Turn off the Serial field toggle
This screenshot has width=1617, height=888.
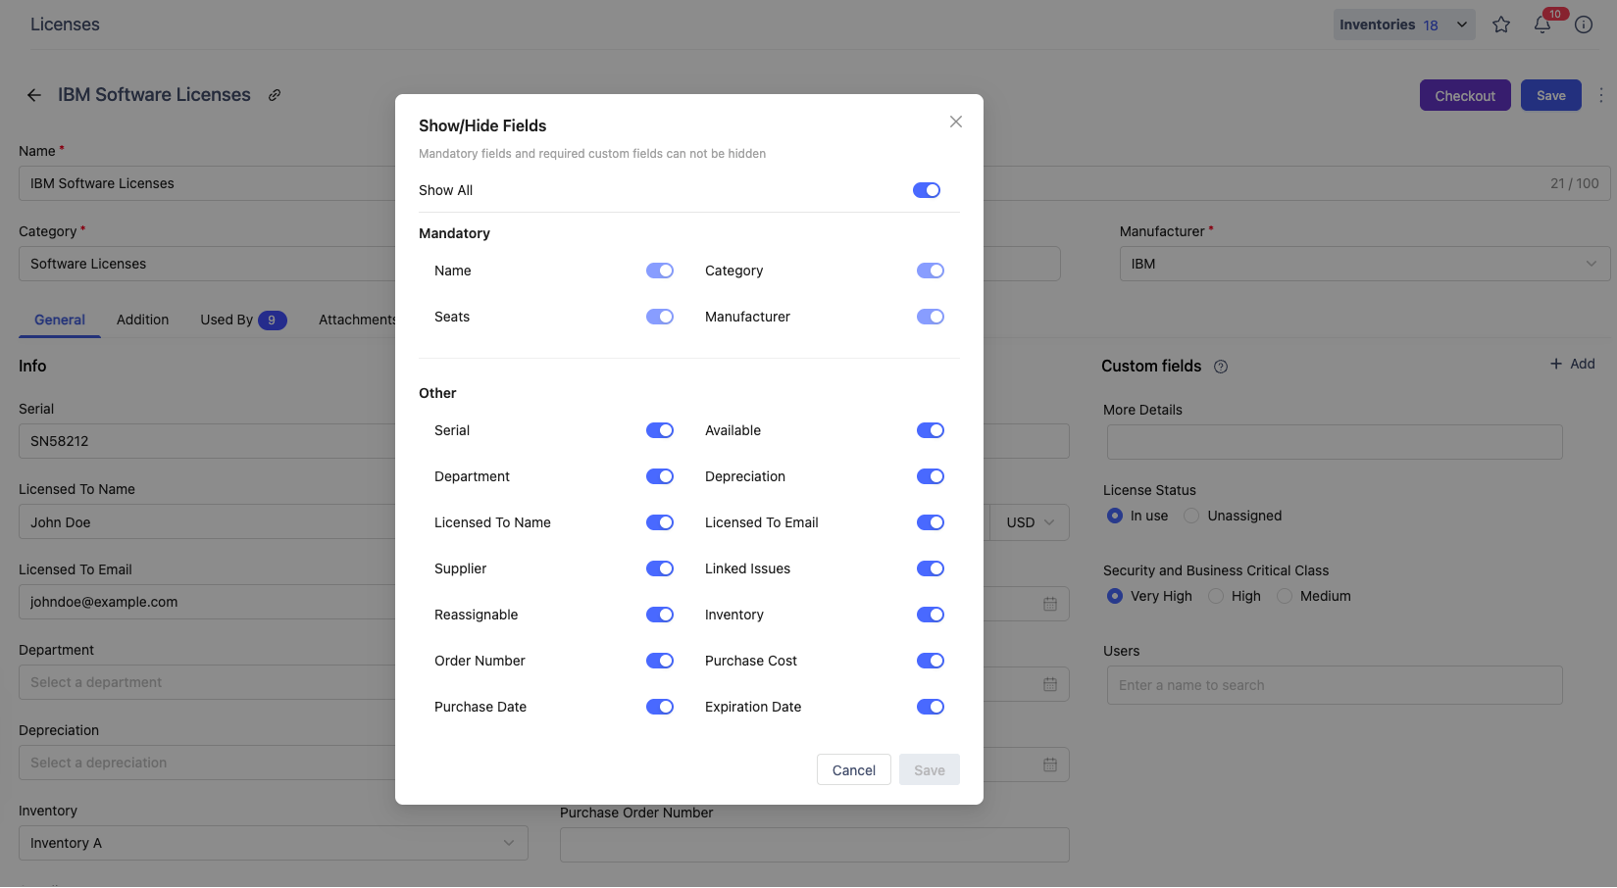659,430
